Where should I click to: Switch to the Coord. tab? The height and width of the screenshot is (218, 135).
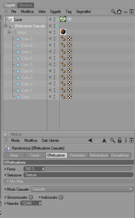[x=35, y=155]
